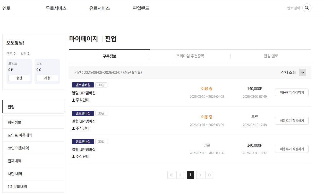
Task: Click previous page arrow icon
Action: coord(180,175)
